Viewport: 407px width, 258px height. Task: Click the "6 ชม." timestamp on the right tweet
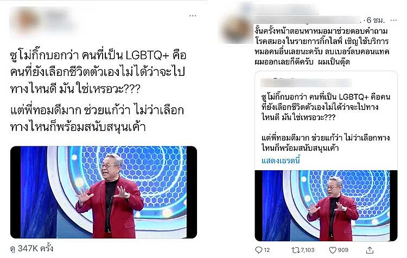[x=376, y=20]
